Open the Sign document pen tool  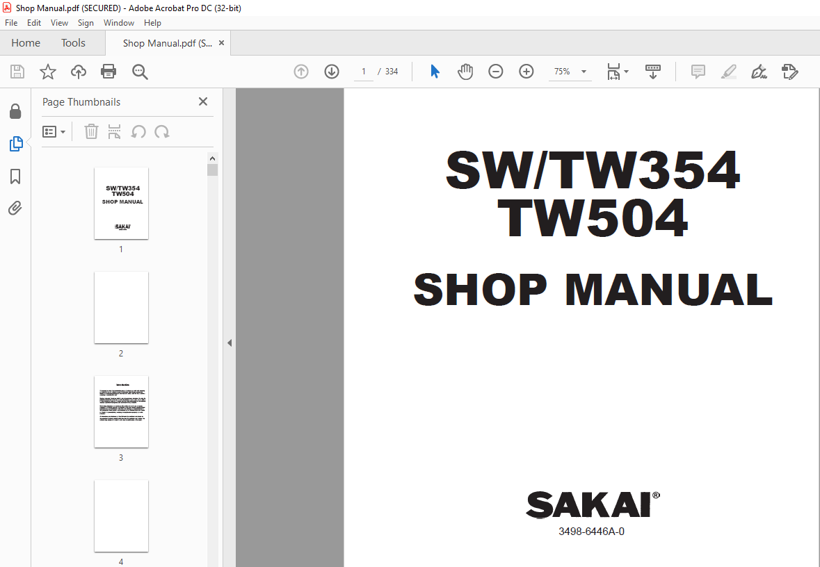pos(759,72)
